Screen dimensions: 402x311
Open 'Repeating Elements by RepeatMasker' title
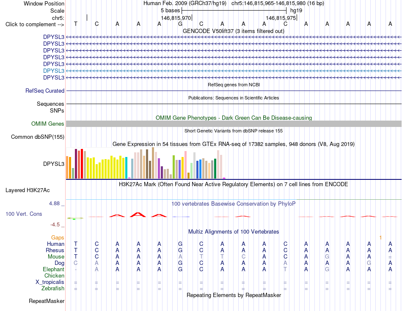pos(234,295)
